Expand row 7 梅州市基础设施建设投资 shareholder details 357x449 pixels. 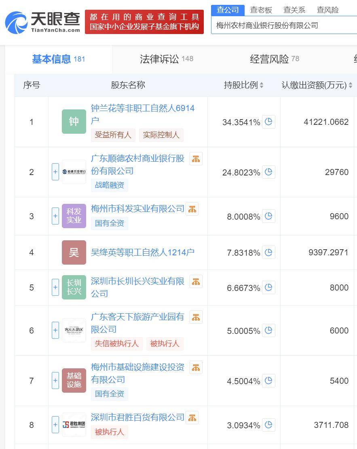pyautogui.click(x=55, y=380)
